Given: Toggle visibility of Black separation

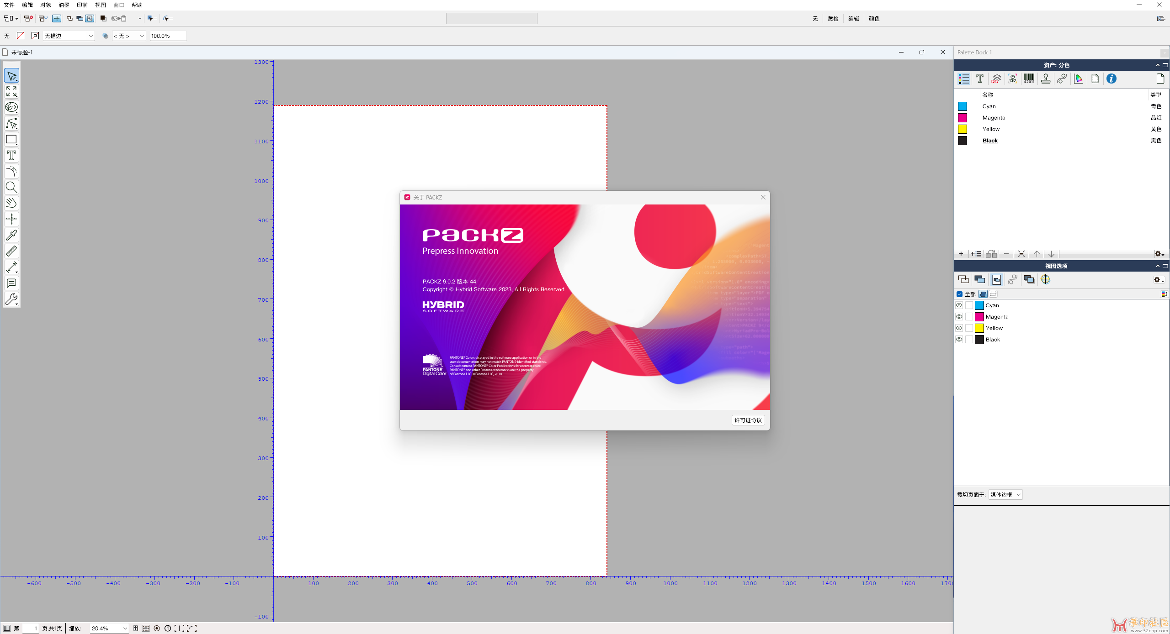Looking at the screenshot, I should click(x=959, y=340).
